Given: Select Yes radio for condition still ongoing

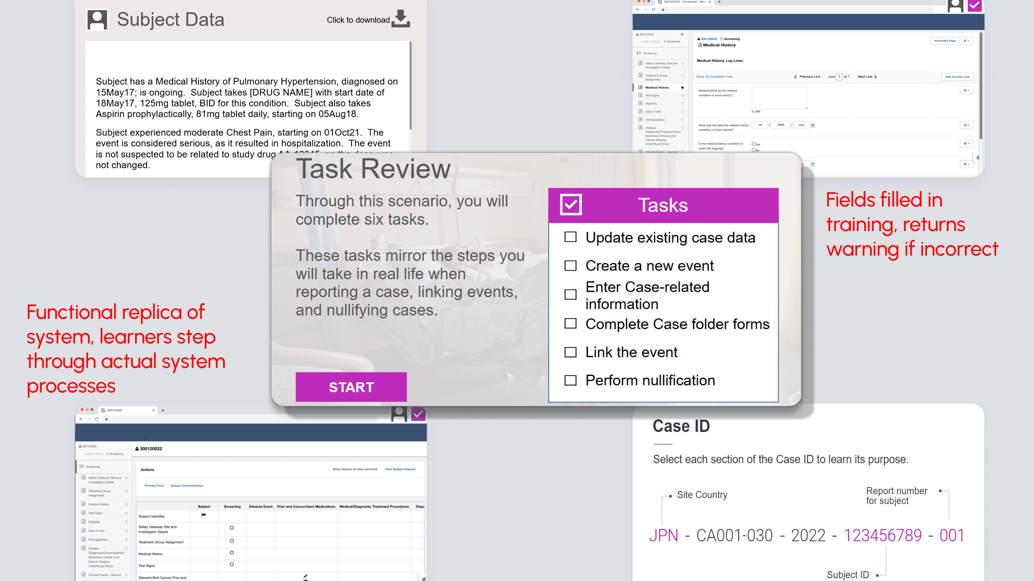Looking at the screenshot, I should pyautogui.click(x=754, y=144).
